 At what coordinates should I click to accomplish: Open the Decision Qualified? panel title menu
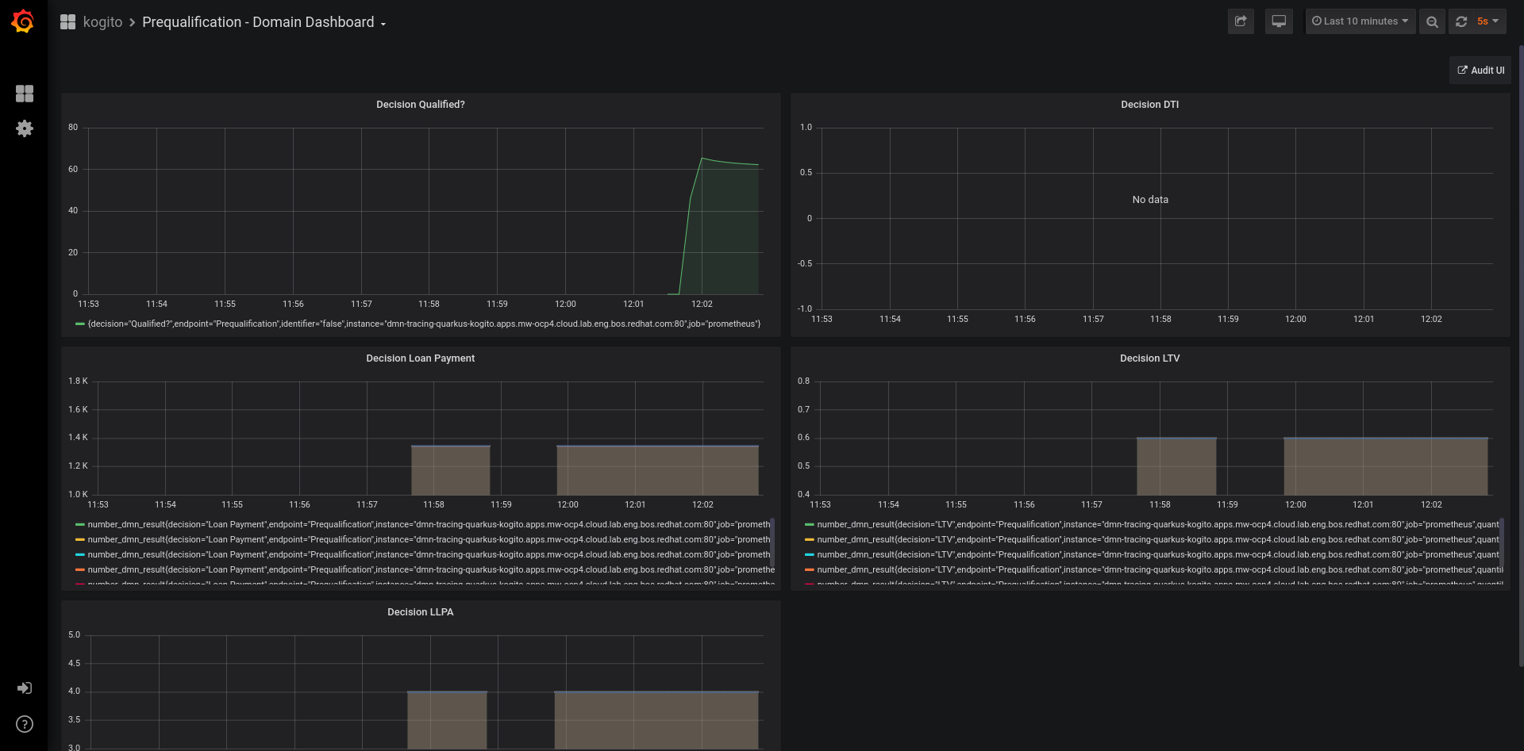(x=420, y=105)
